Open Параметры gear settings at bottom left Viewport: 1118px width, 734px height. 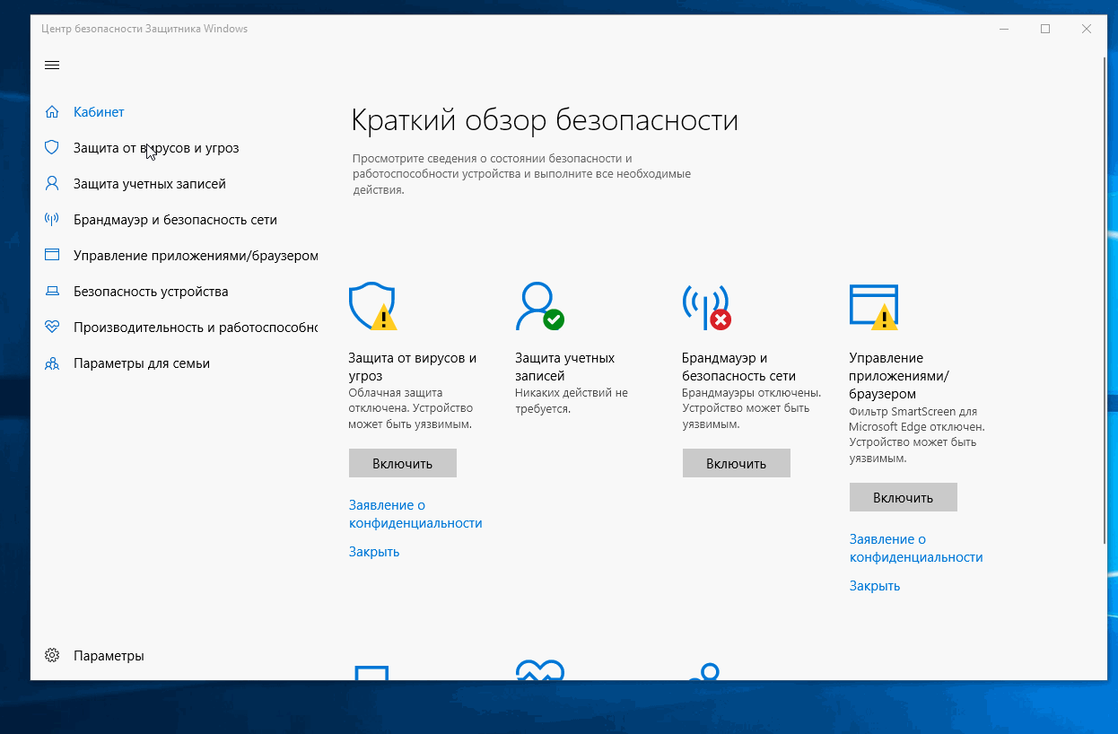pyautogui.click(x=52, y=656)
